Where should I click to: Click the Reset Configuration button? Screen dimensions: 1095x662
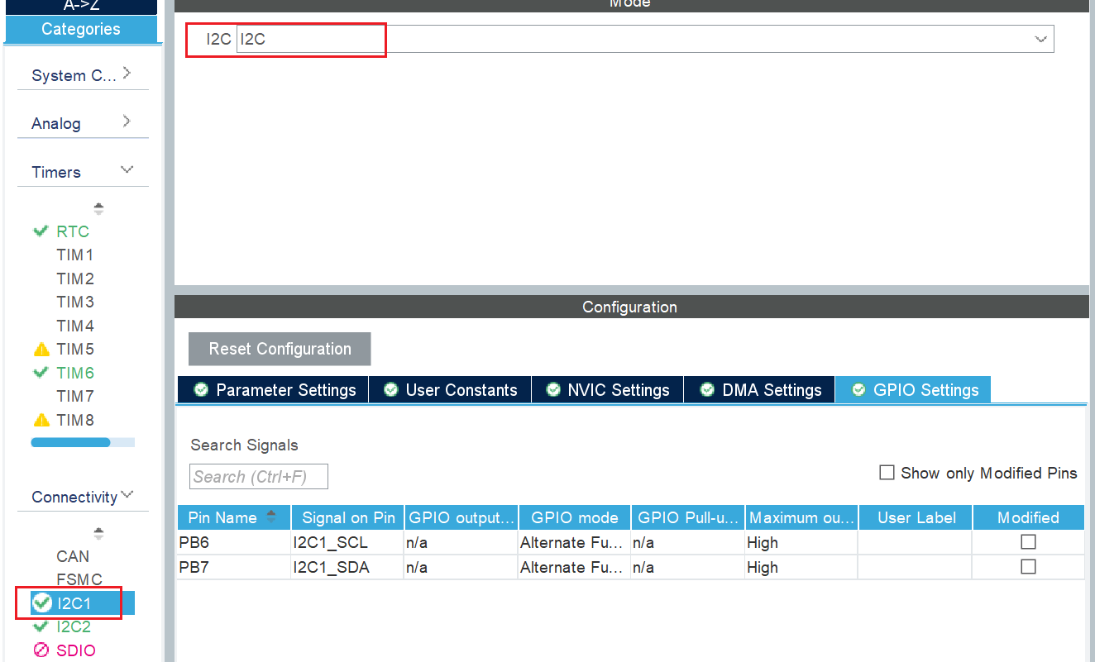click(280, 349)
